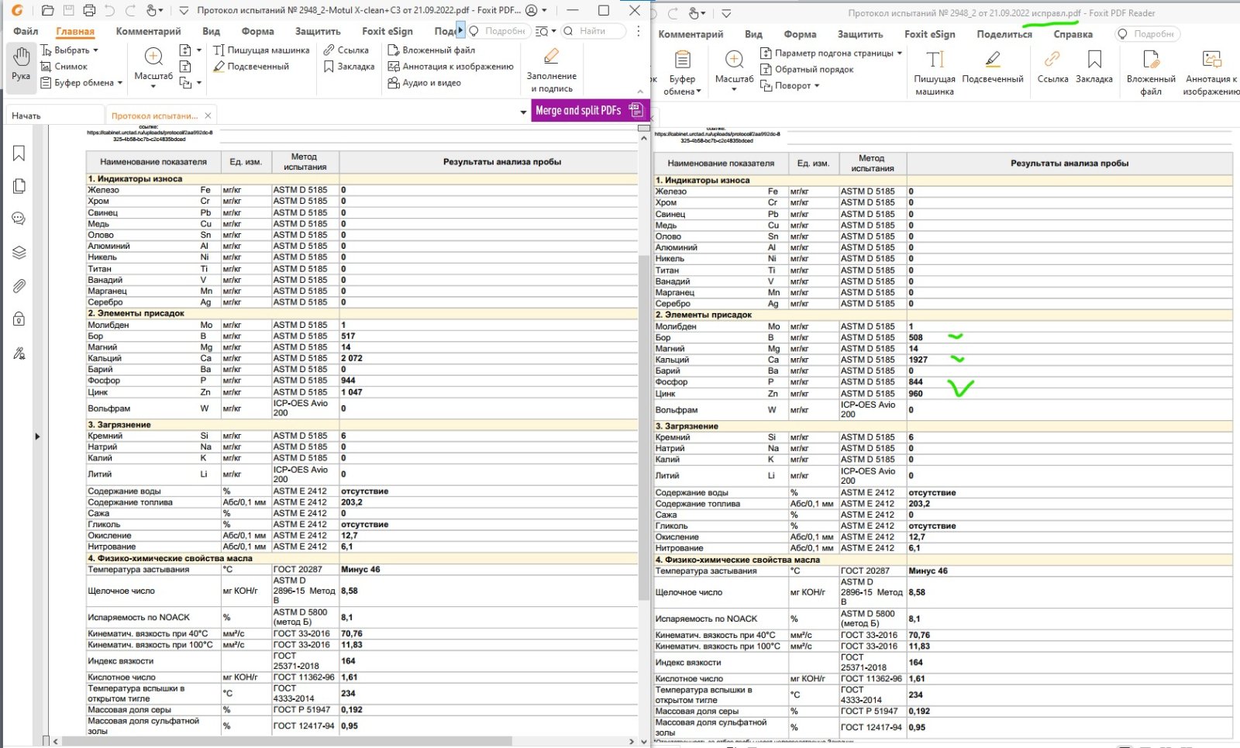
Task: Click the value 2 072 for Кальций in left window
Action: pyautogui.click(x=352, y=358)
